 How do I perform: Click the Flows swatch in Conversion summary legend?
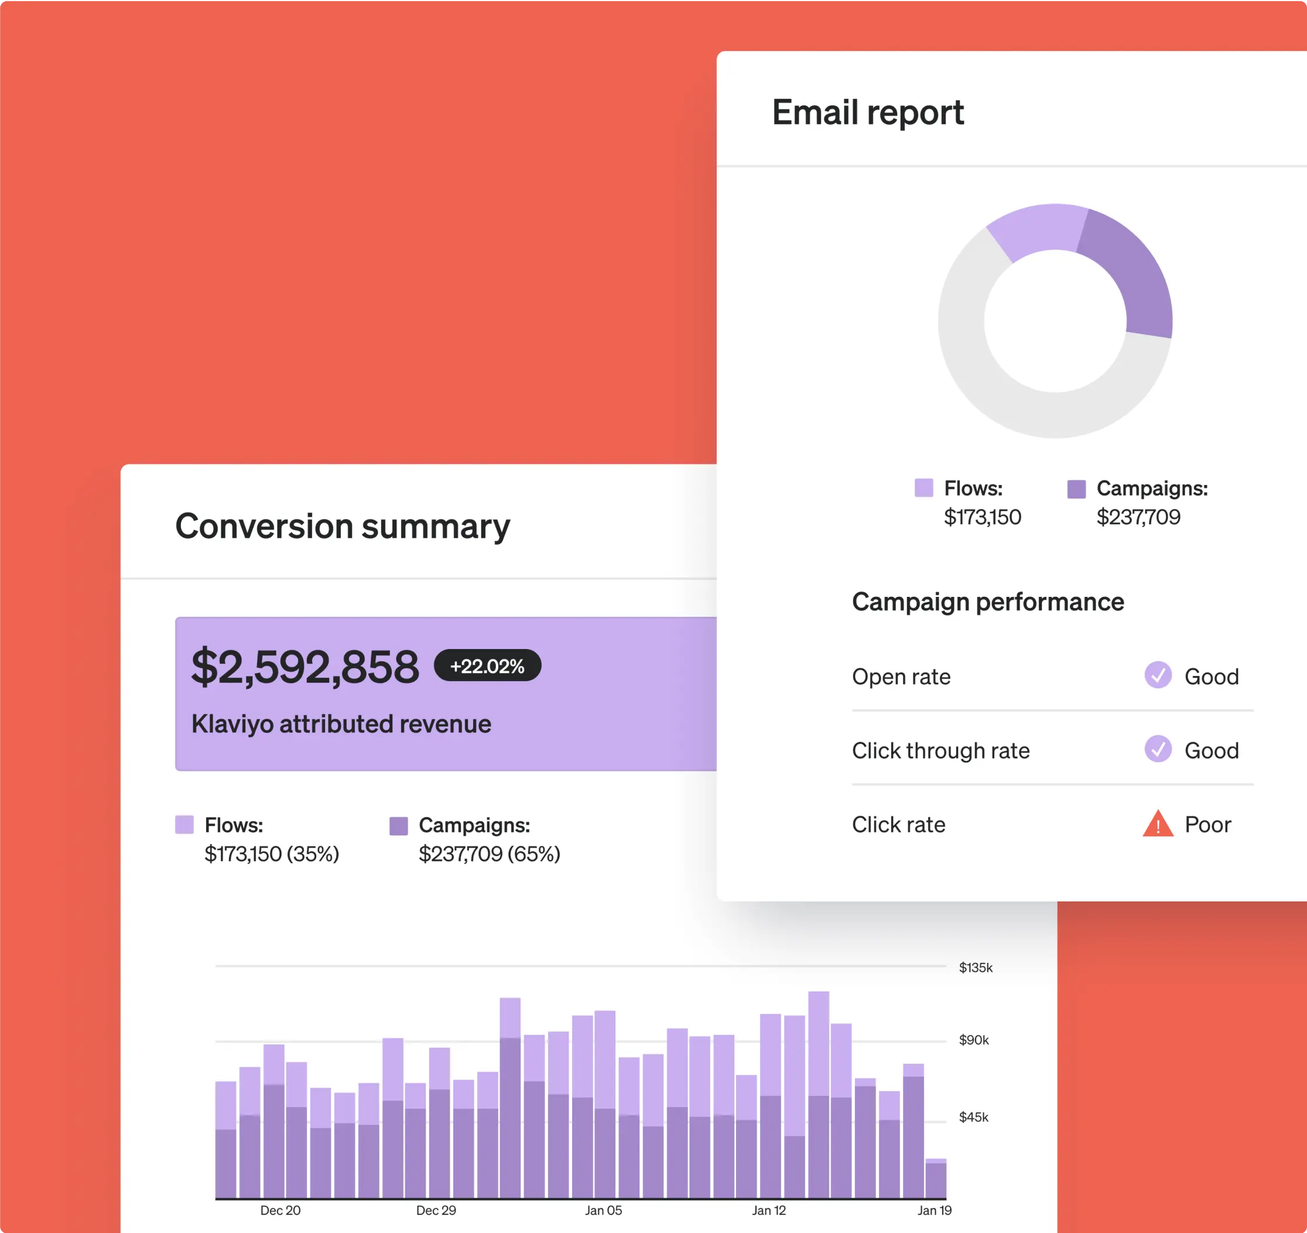[x=184, y=825]
